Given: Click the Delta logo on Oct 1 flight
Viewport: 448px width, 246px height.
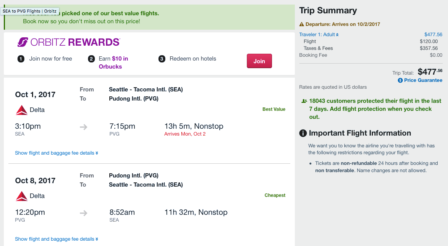Looking at the screenshot, I should pyautogui.click(x=22, y=110).
